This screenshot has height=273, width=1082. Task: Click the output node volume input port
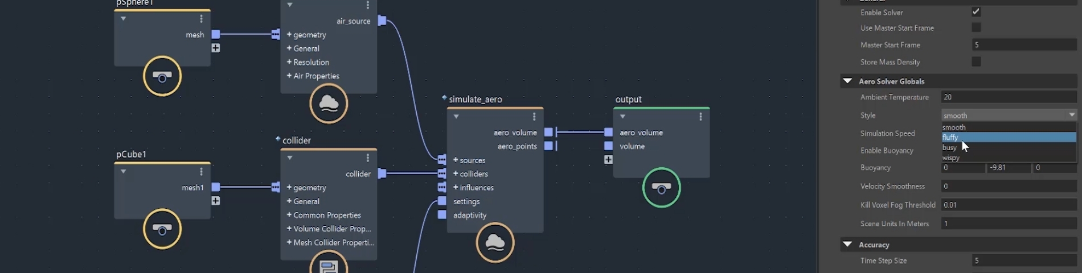click(608, 146)
